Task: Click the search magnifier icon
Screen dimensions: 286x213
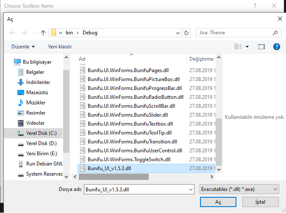Action: (275, 33)
